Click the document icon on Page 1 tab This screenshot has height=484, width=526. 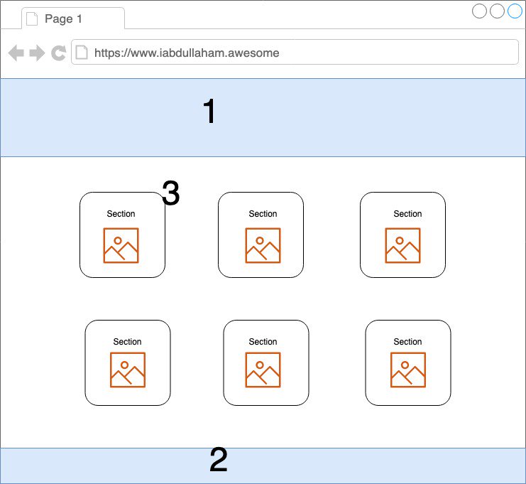(32, 18)
